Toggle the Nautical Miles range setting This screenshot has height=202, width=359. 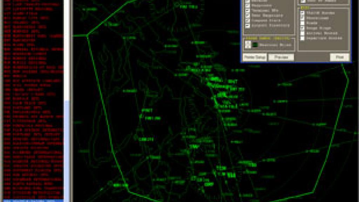coord(248,44)
